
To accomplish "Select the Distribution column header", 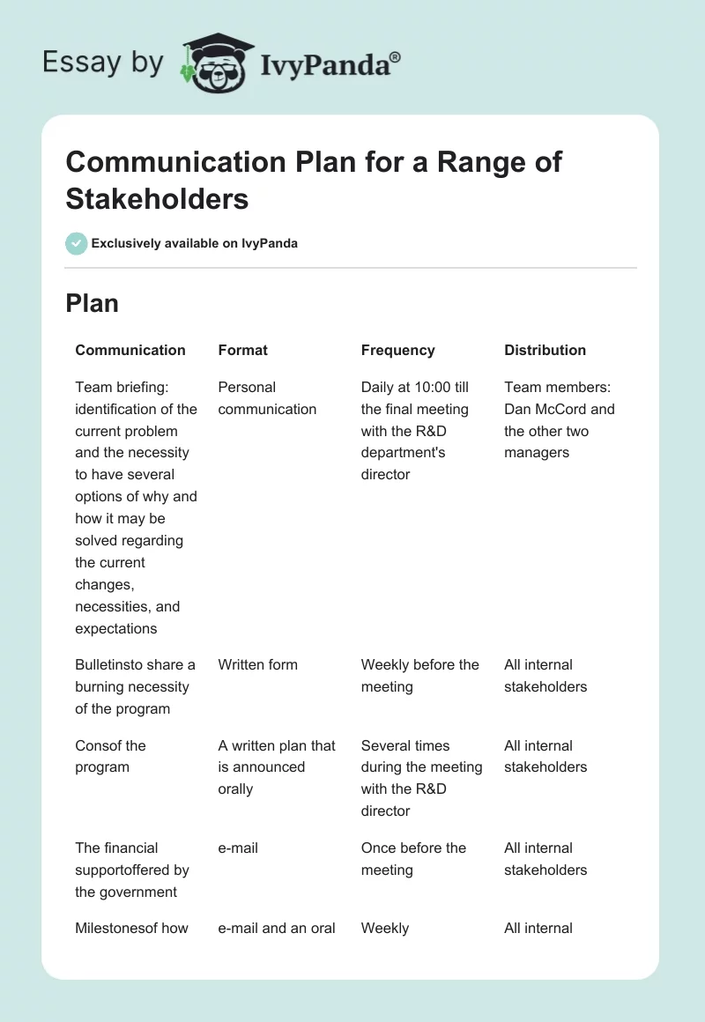I will coord(545,350).
